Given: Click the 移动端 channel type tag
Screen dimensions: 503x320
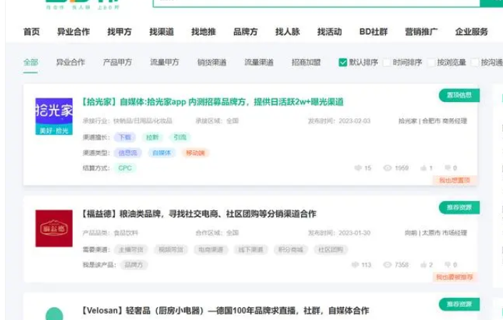Looking at the screenshot, I should (x=195, y=153).
